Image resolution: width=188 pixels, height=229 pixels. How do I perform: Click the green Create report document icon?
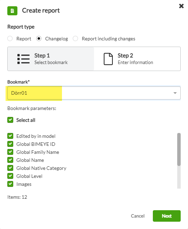(13, 11)
